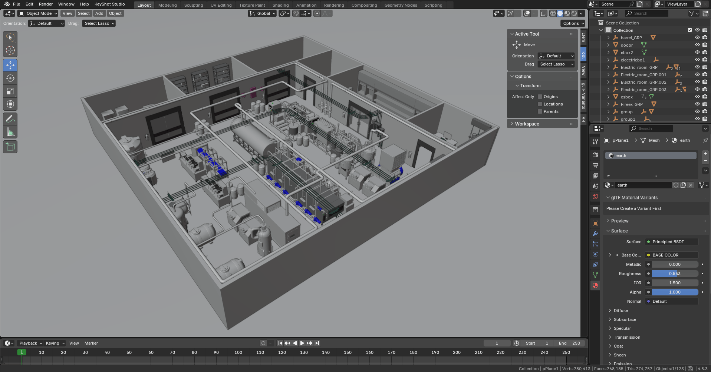Viewport: 711px width, 372px height.
Task: Click the Options button in viewport header
Action: point(573,23)
